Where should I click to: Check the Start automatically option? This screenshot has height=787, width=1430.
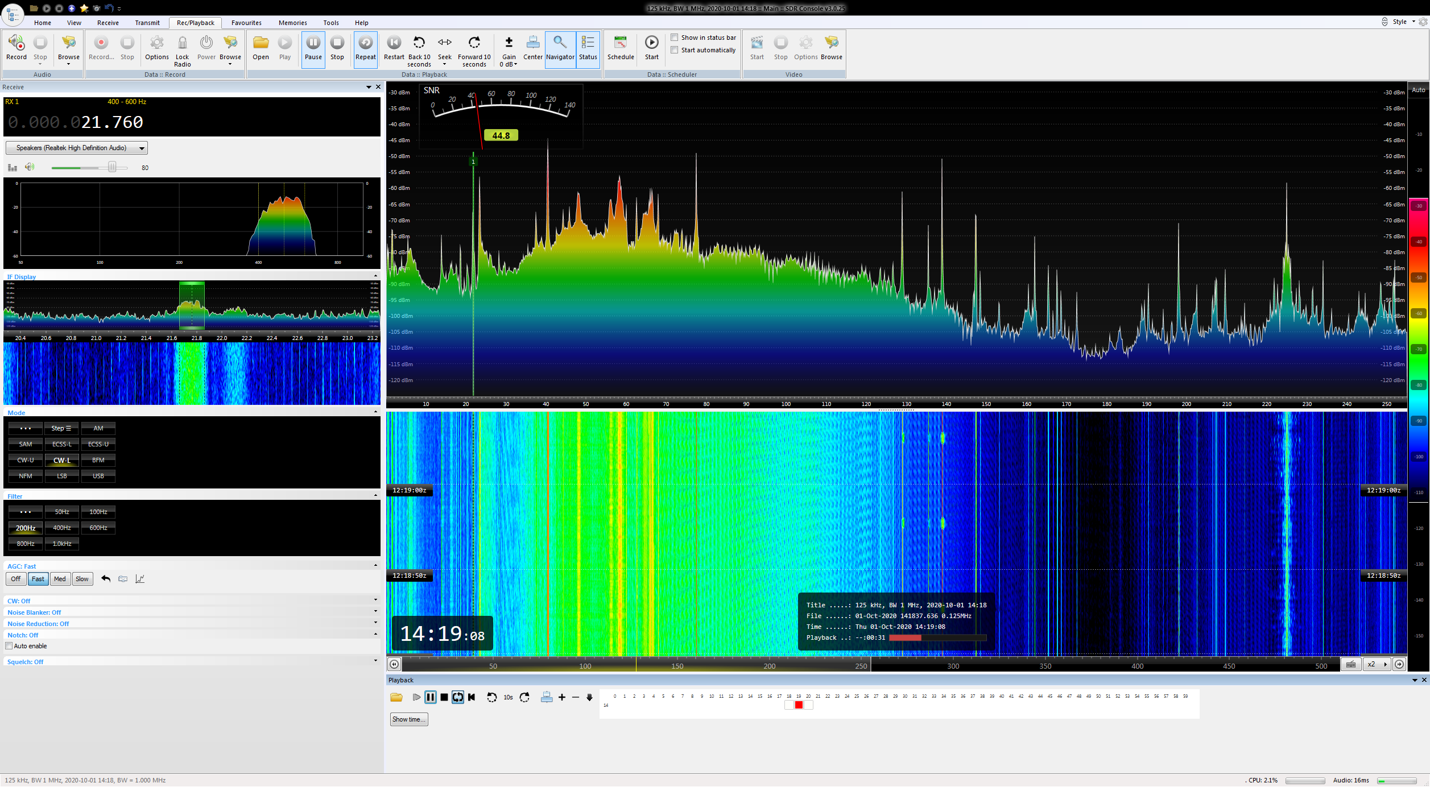[674, 50]
